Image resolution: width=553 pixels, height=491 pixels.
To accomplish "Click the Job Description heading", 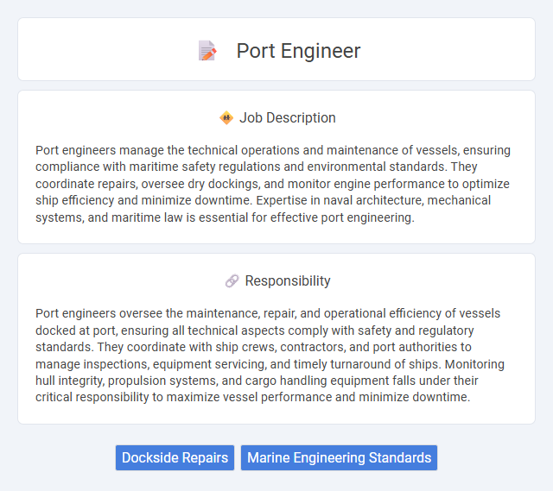I will click(x=288, y=118).
